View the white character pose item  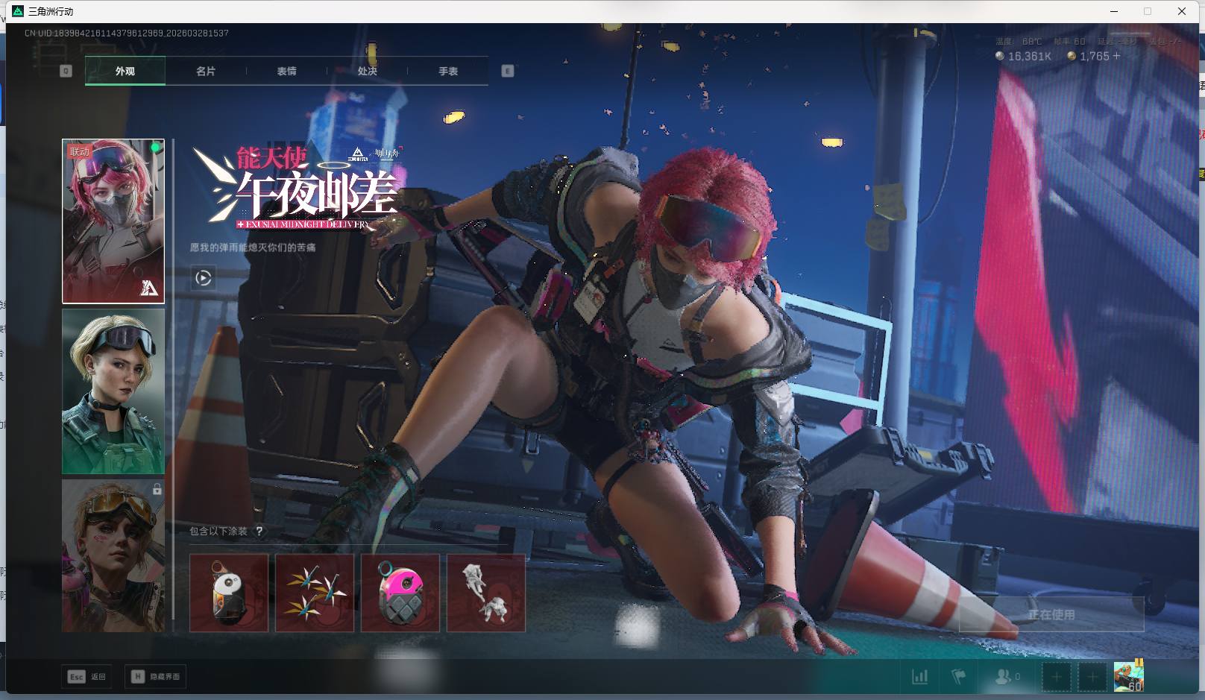(486, 593)
